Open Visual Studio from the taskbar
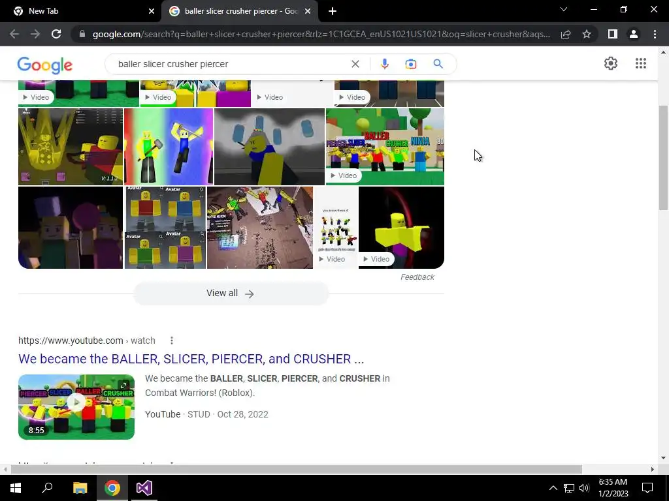This screenshot has height=501, width=669. coord(144,488)
